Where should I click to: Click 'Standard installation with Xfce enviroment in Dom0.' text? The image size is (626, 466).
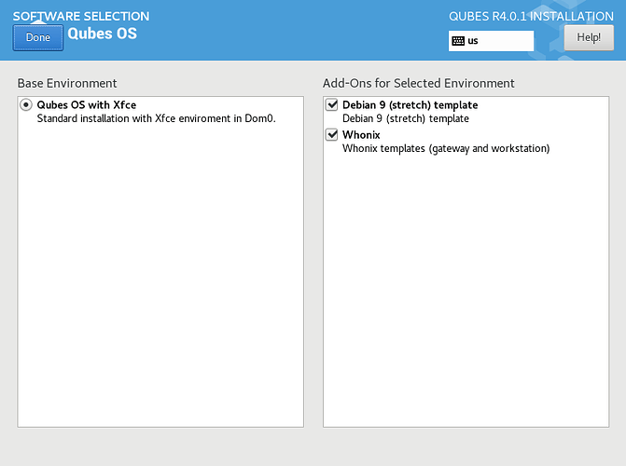click(x=156, y=118)
